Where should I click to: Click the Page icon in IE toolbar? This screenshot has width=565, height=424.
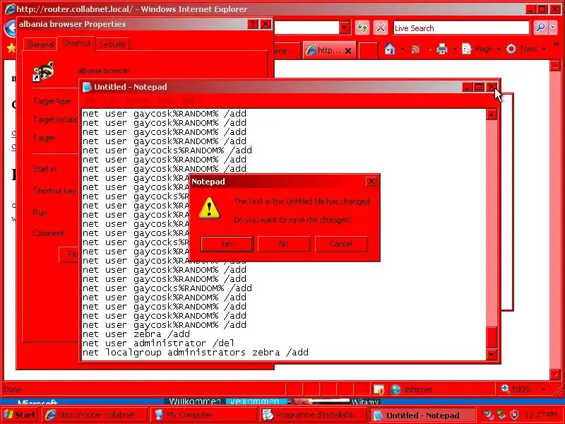[467, 49]
